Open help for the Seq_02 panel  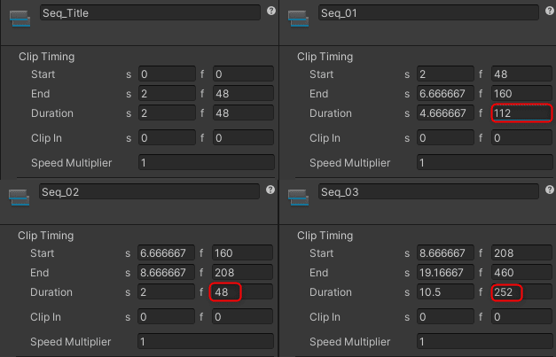click(270, 190)
